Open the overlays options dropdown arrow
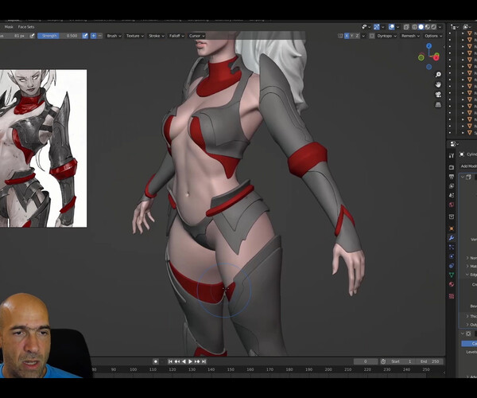Screen dimensions: 477x398 click(397, 27)
